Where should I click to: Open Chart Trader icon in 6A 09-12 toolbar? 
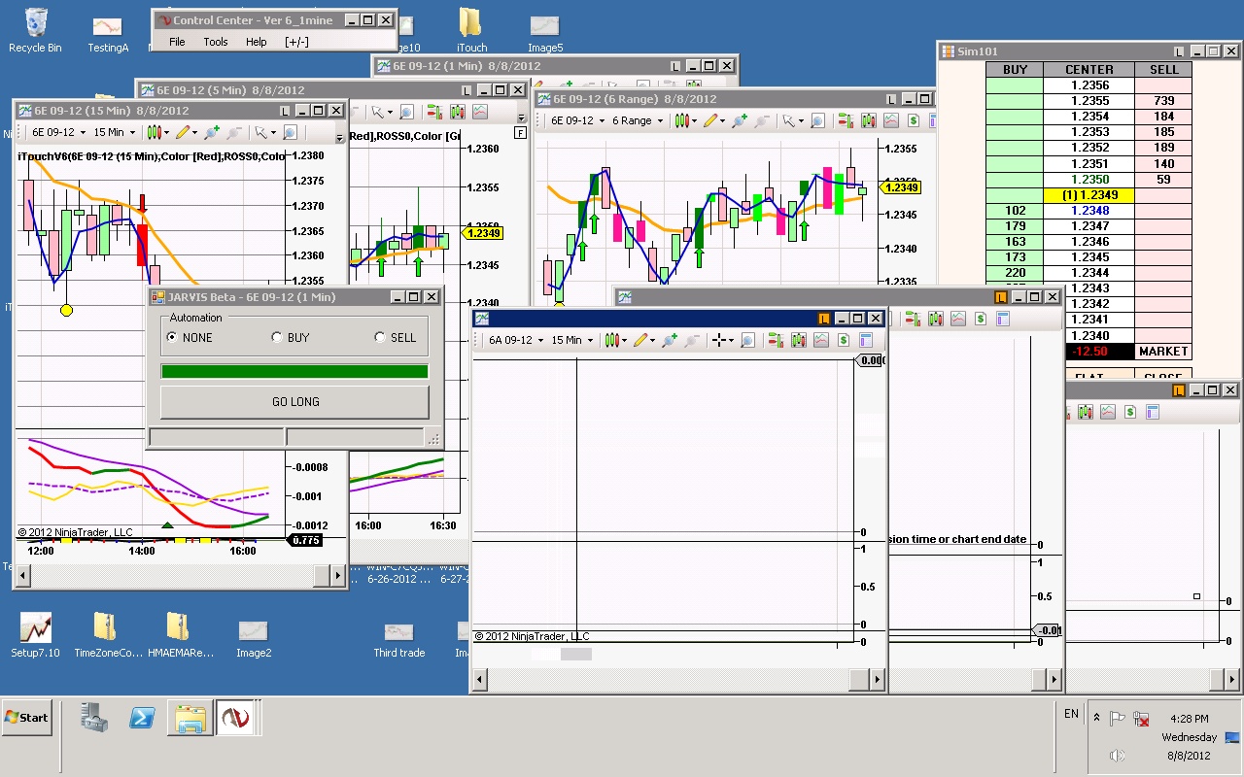(776, 340)
